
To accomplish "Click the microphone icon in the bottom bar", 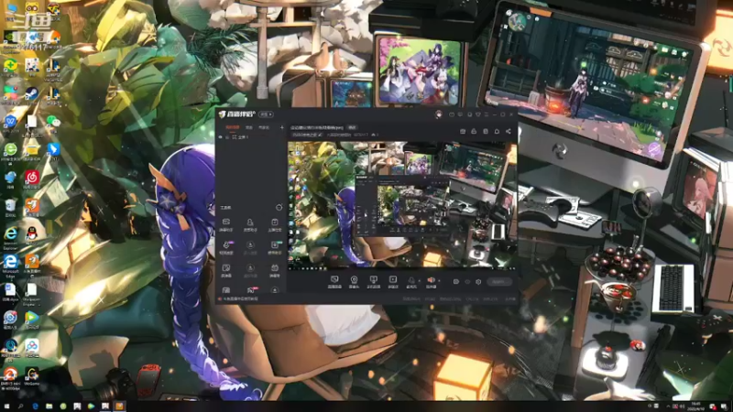I will click(x=411, y=280).
